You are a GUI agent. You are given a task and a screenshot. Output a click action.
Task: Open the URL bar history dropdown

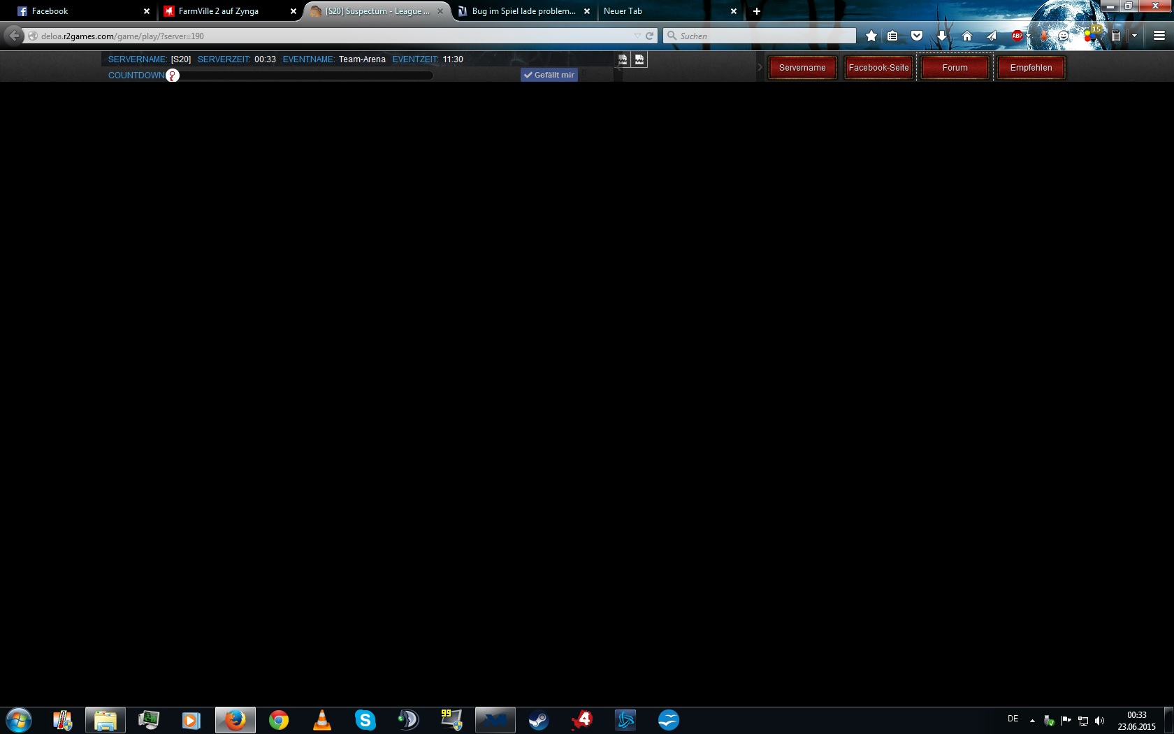[637, 36]
